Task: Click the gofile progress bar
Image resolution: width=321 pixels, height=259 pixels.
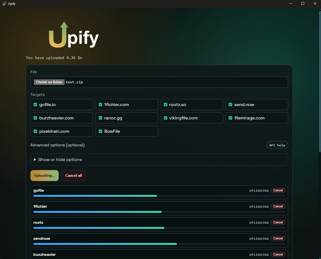Action: [159, 196]
